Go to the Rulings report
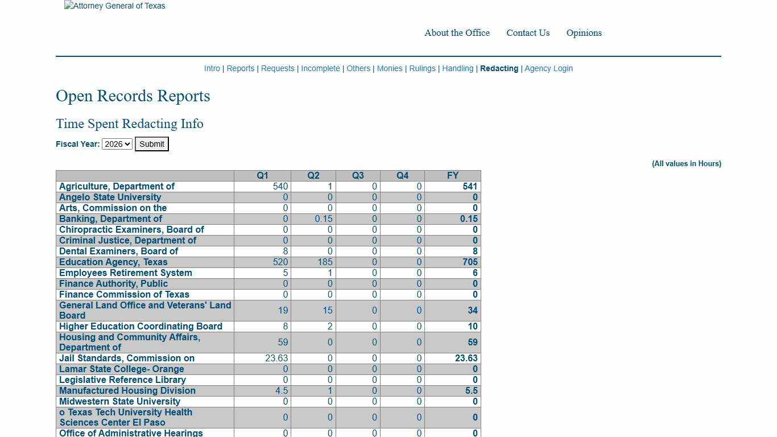The image size is (777, 437). 422,68
